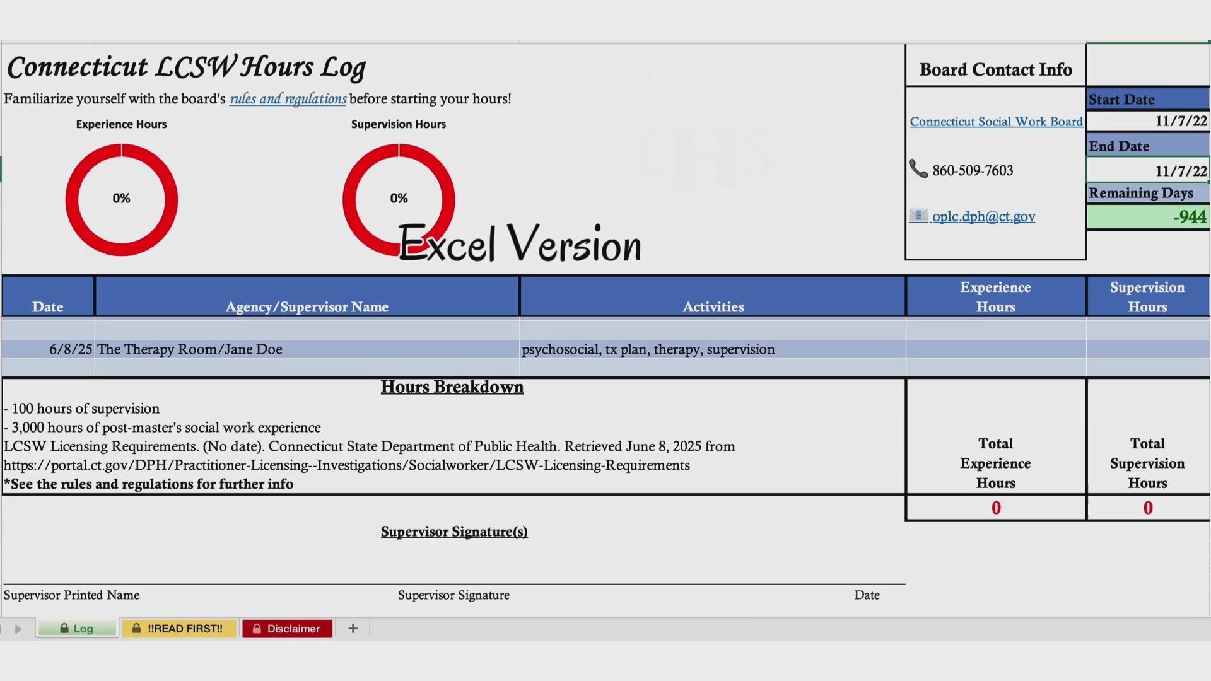Click the Board Contact Info heading
Screen dimensions: 1211x681
(x=995, y=69)
